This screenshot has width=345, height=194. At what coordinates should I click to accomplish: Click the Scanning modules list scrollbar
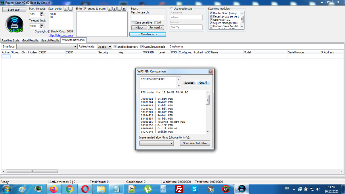[x=242, y=20]
